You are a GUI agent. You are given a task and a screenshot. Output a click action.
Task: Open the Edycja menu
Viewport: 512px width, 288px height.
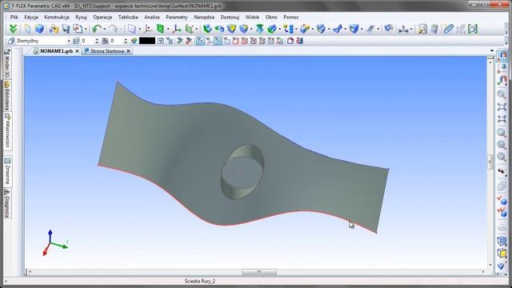31,17
